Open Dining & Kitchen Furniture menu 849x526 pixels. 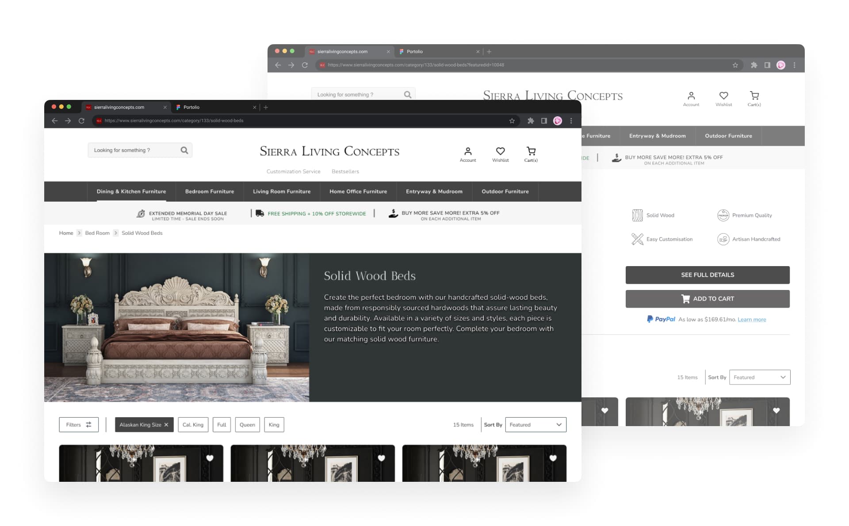pyautogui.click(x=131, y=191)
